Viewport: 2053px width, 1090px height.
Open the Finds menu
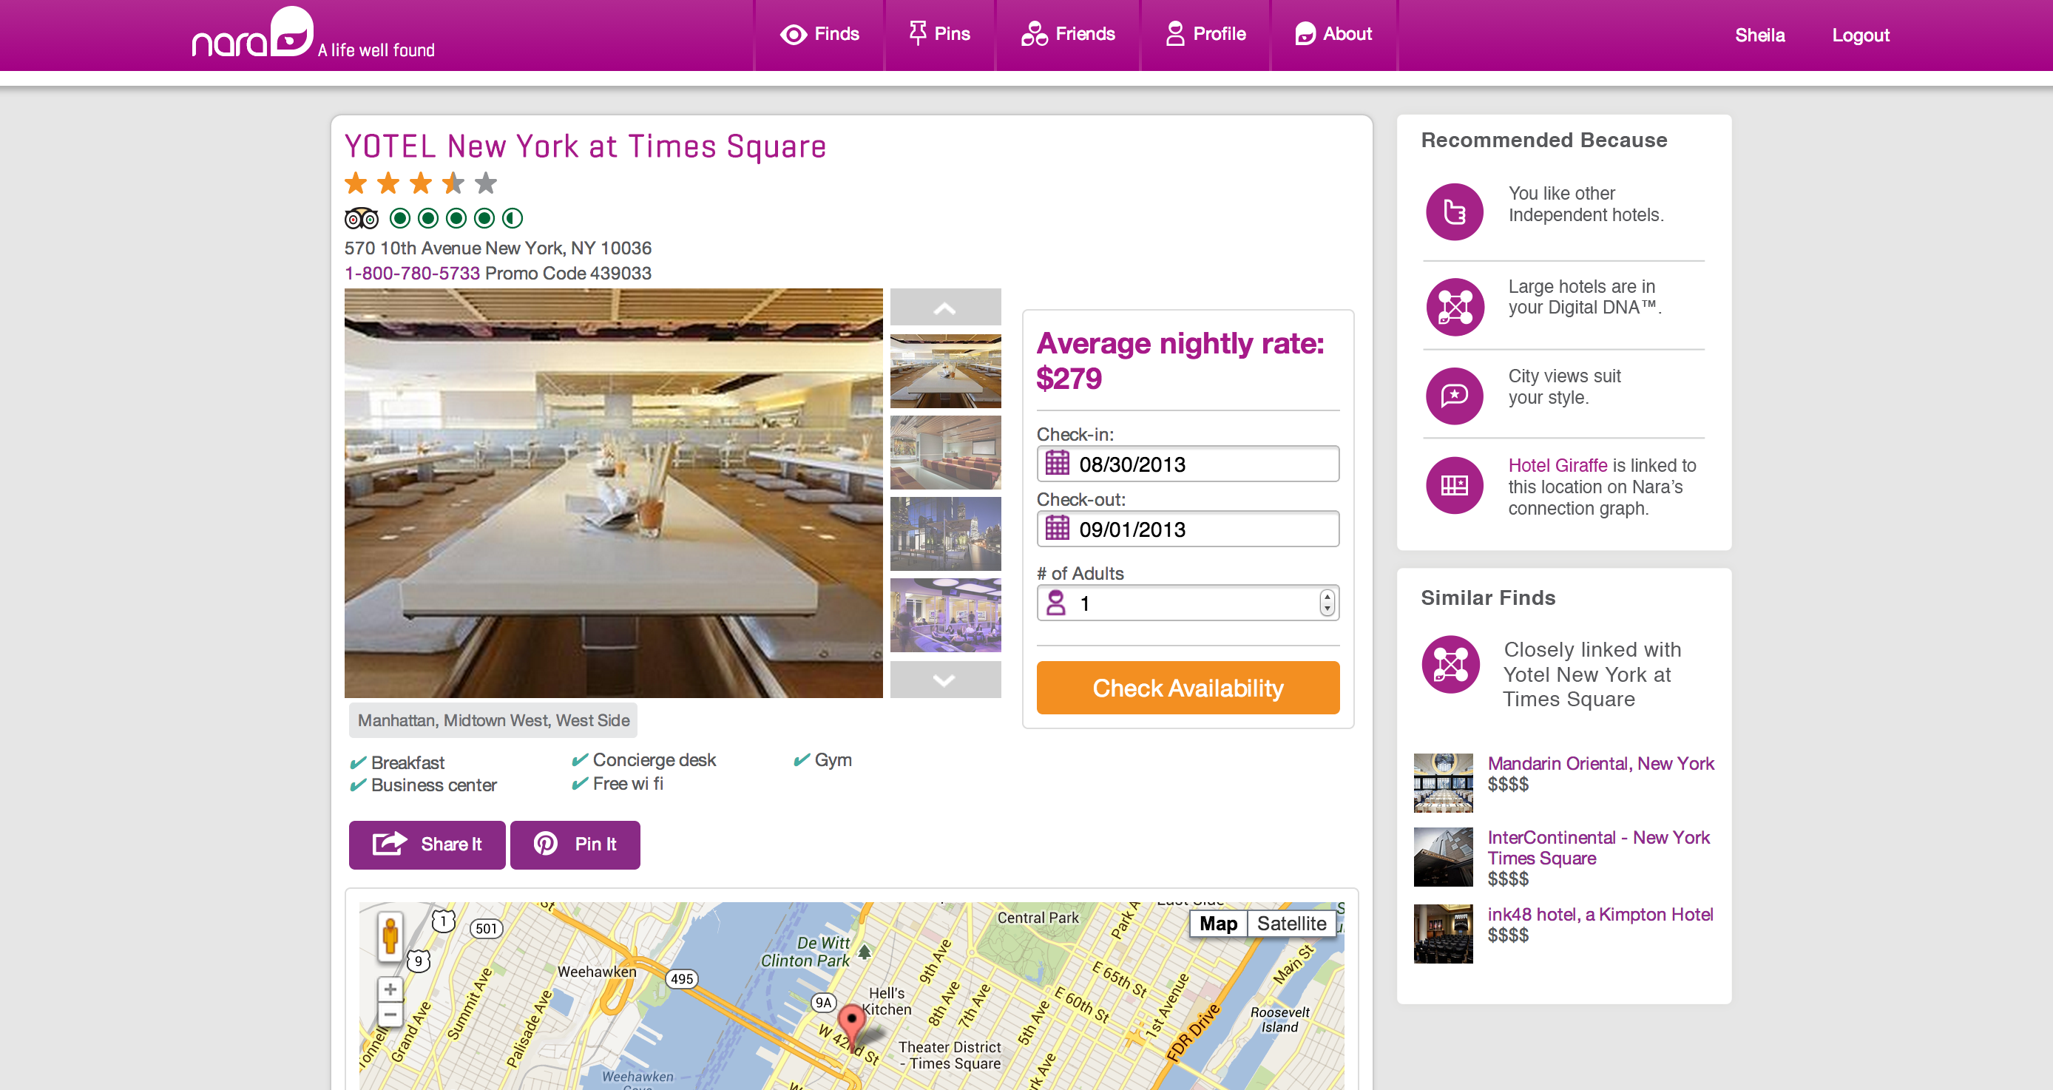819,33
